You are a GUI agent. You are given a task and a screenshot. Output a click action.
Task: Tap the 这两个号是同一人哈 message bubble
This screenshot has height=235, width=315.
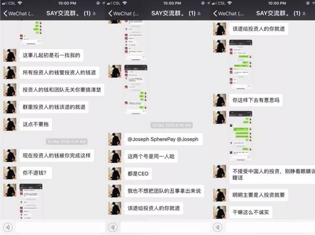(151, 156)
